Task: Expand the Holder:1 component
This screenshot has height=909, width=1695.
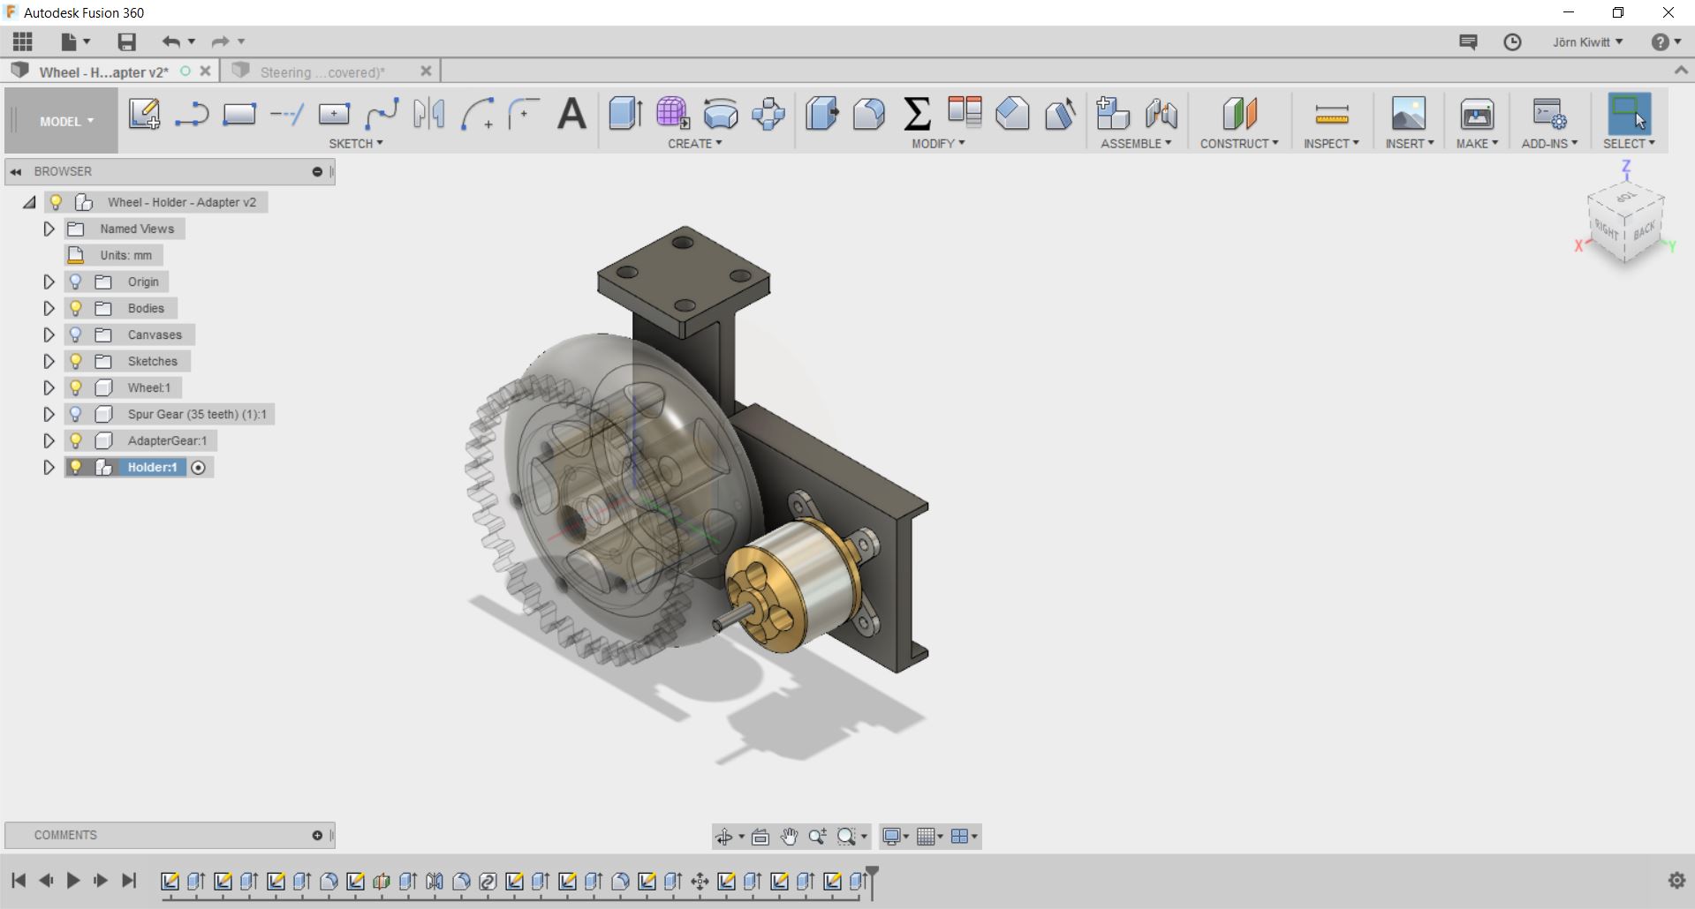Action: click(x=49, y=467)
